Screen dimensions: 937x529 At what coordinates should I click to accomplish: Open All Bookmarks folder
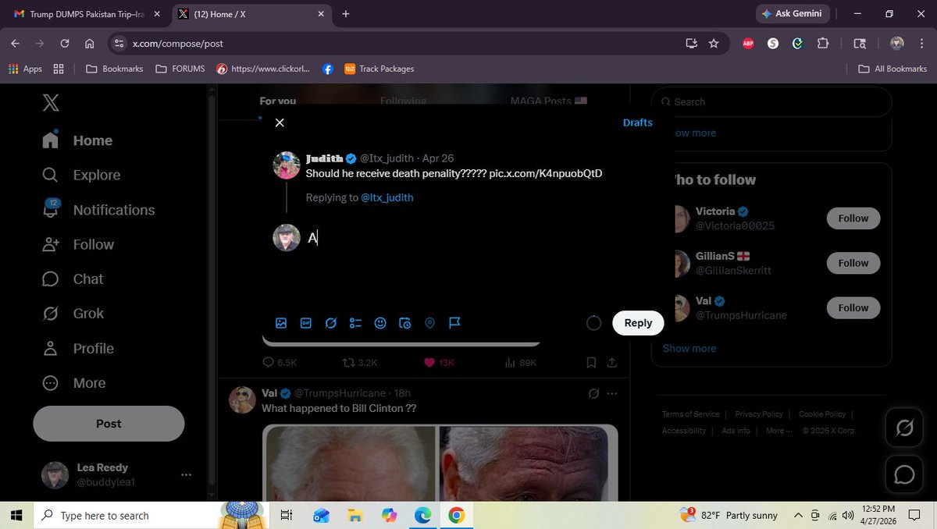point(892,69)
